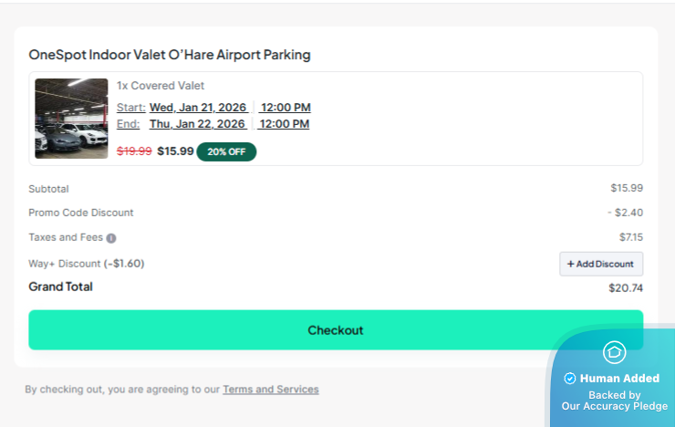Click the Subtotal amount $15.99

[627, 188]
